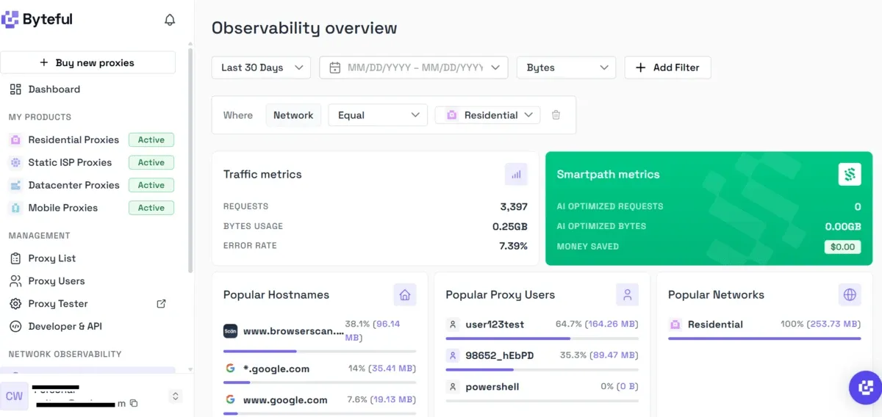This screenshot has width=882, height=417.
Task: Open Last 30 Days dropdown
Action: click(x=261, y=68)
